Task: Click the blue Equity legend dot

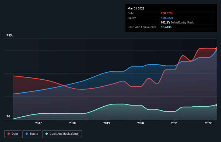Action: (27, 134)
